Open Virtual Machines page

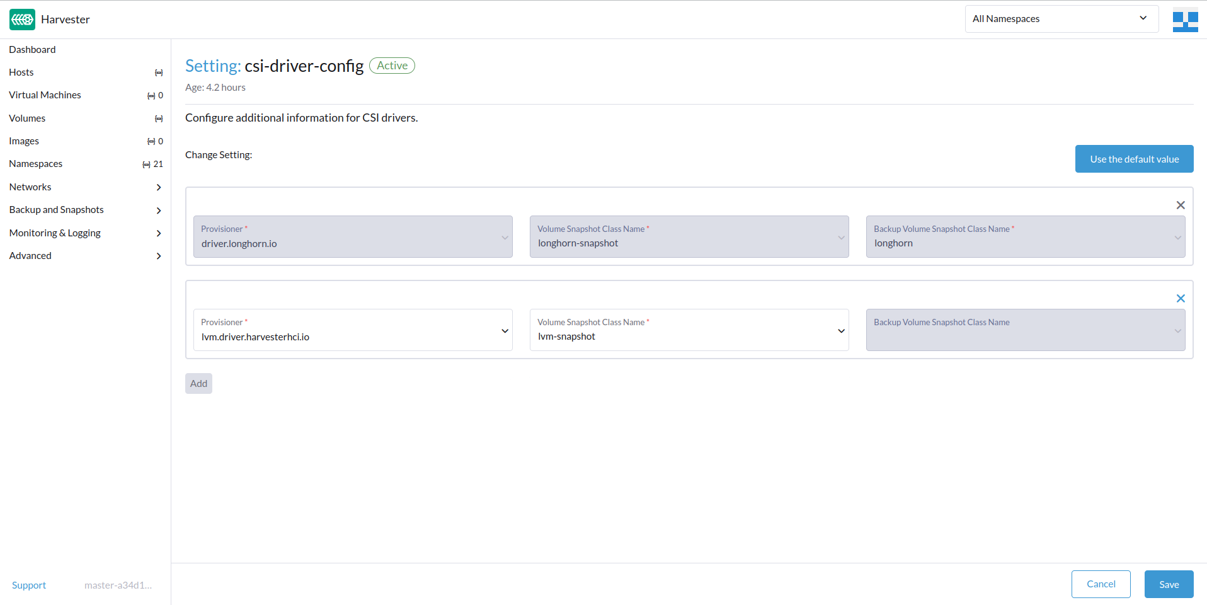pos(45,95)
